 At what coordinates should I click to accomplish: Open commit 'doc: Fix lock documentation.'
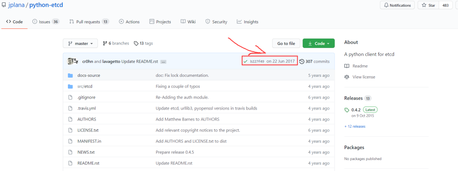(x=182, y=76)
